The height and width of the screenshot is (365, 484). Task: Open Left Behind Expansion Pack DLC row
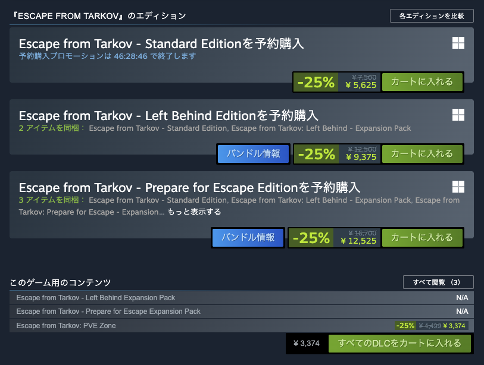click(95, 298)
